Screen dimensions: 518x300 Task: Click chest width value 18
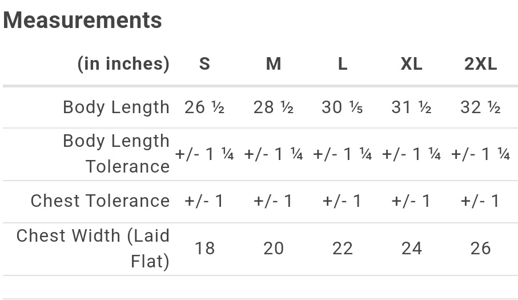[204, 248]
